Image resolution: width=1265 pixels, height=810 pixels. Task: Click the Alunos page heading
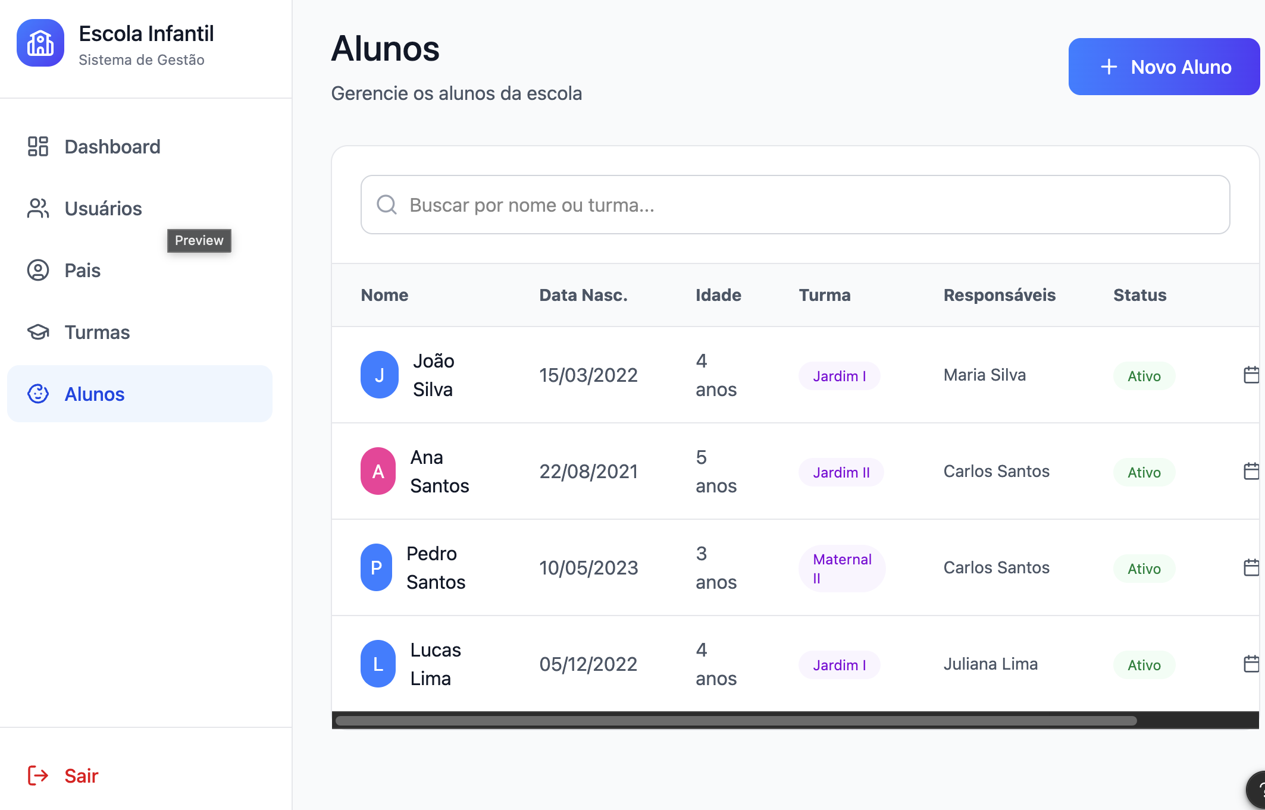[x=385, y=48]
